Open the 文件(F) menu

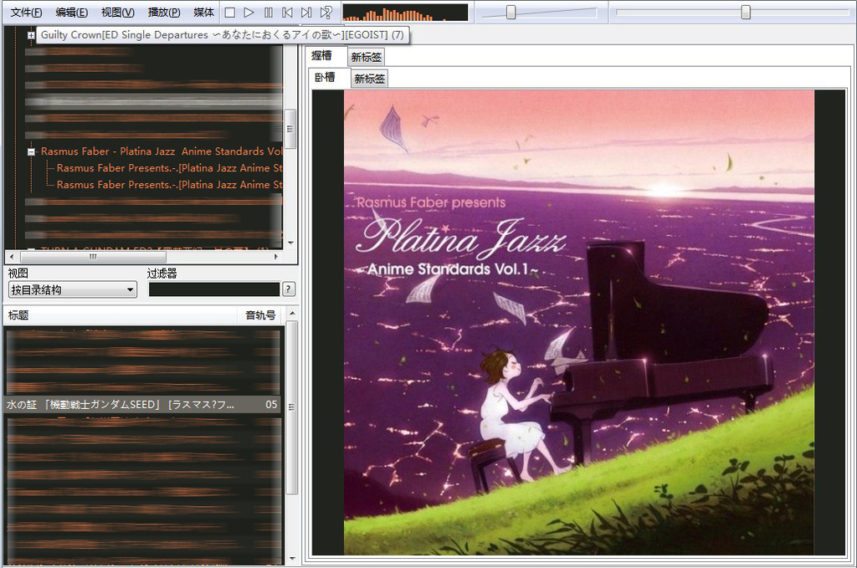coord(27,13)
